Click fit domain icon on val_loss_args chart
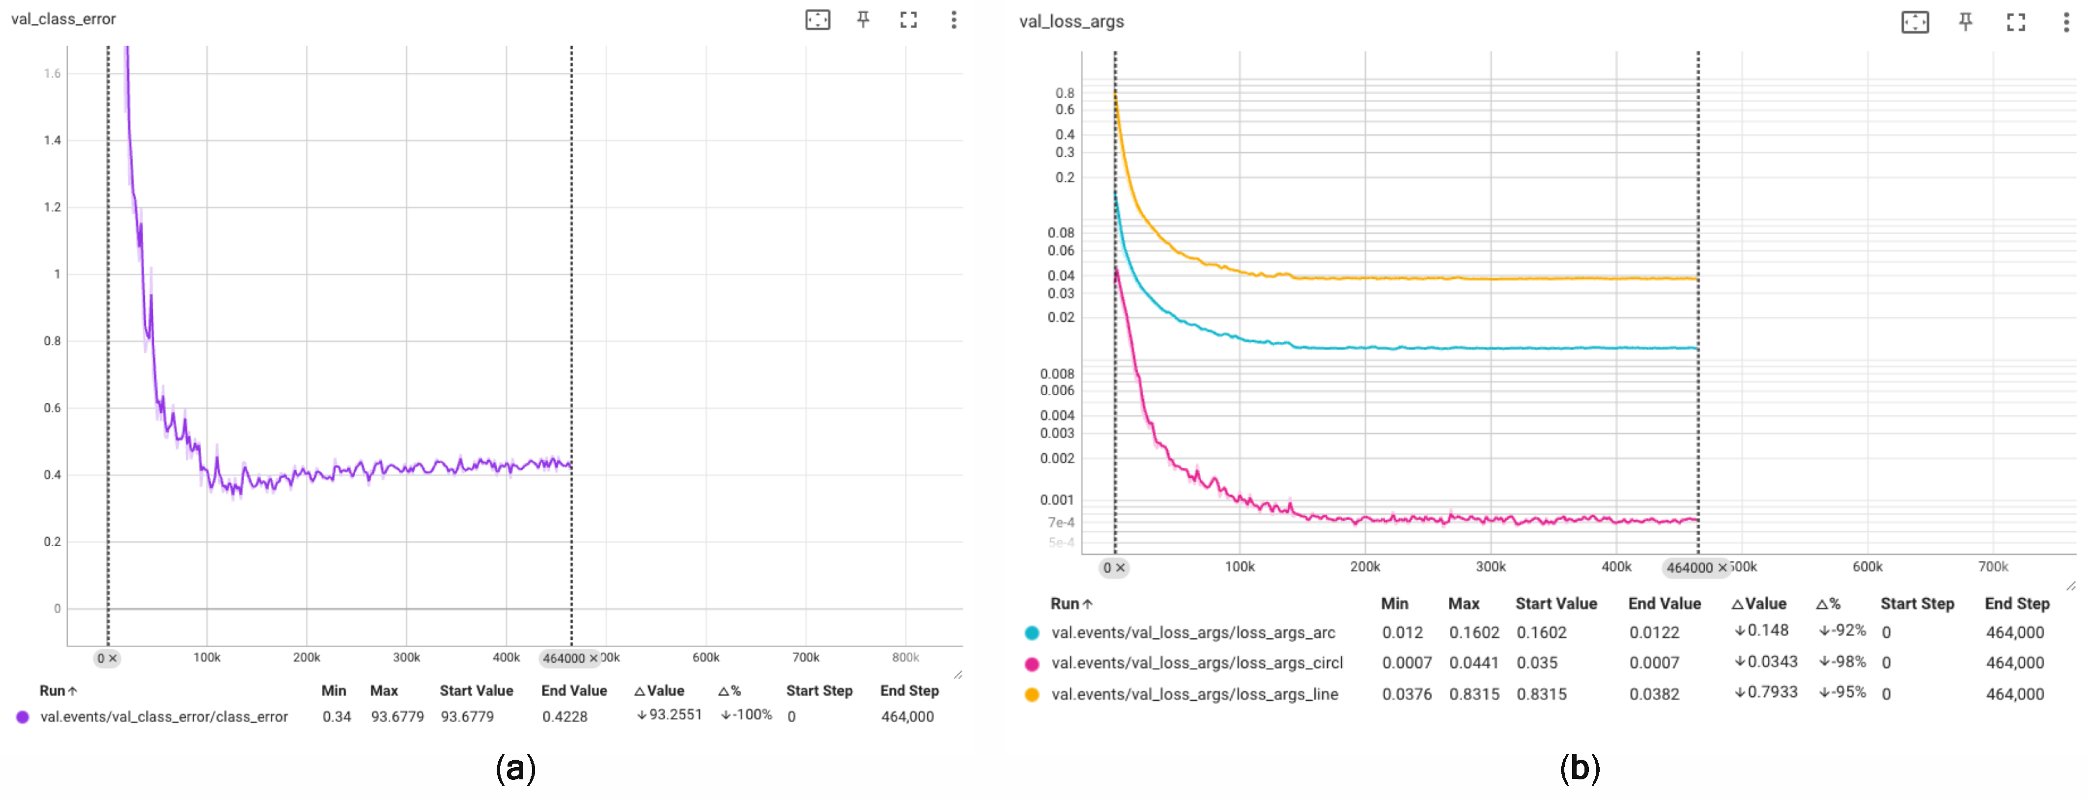 (x=1915, y=22)
